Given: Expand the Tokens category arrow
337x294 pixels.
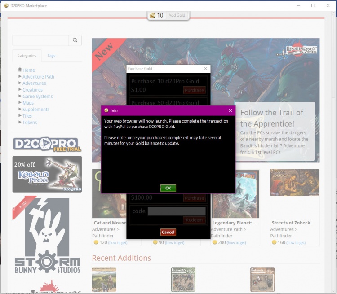Looking at the screenshot, I should pos(20,122).
